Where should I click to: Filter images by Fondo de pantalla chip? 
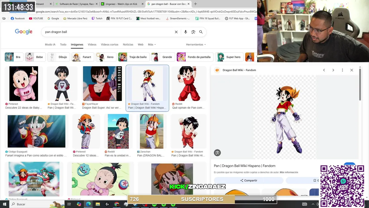(x=195, y=57)
